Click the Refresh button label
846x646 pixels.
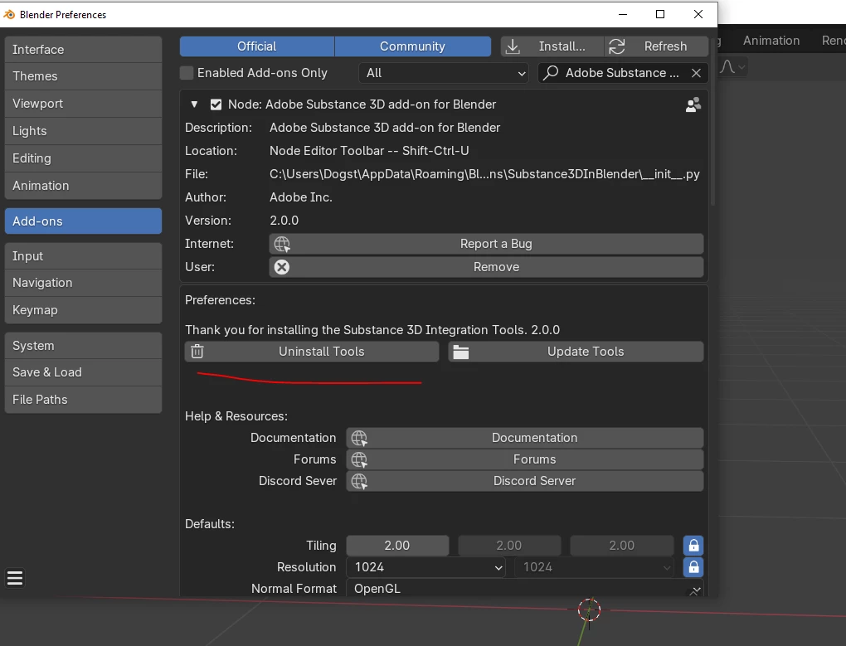665,46
